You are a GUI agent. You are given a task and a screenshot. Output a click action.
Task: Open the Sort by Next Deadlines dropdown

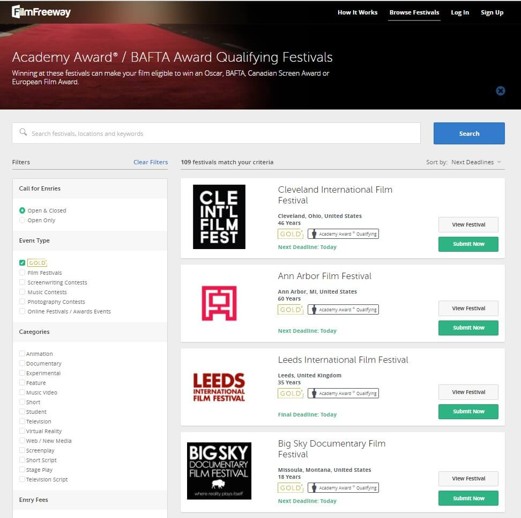point(476,162)
